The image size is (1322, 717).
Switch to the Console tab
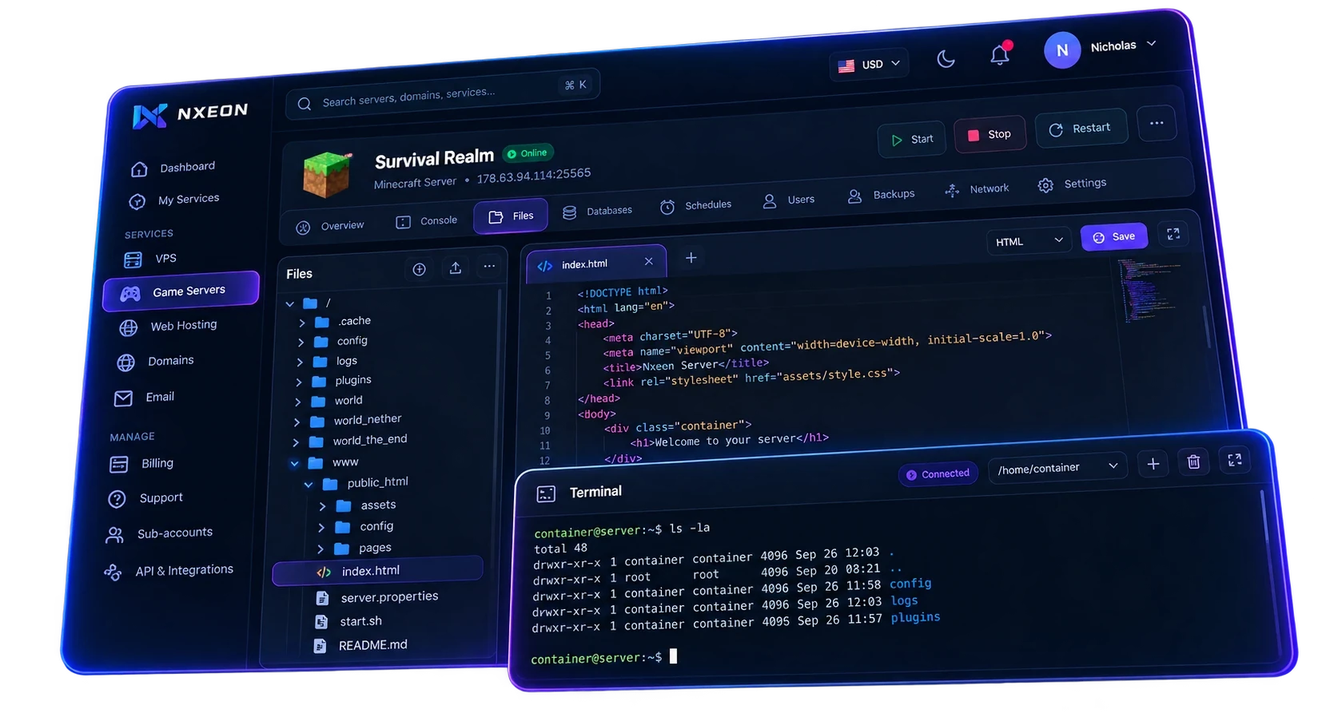pyautogui.click(x=427, y=221)
